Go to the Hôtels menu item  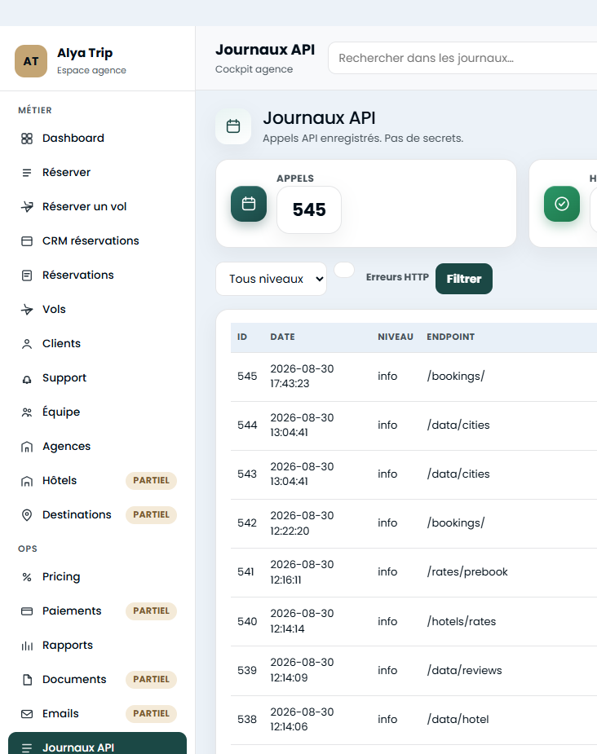[x=97, y=481]
